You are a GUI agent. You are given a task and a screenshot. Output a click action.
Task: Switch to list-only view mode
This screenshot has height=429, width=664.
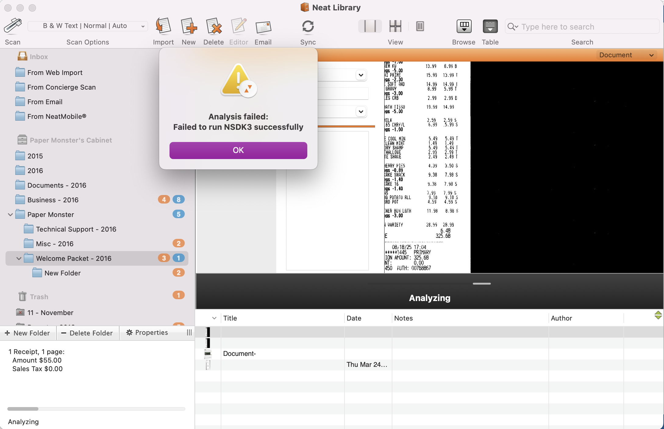(x=420, y=26)
